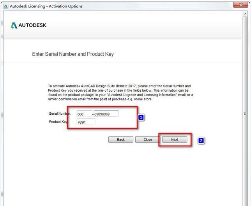The height and width of the screenshot is (206, 251).
Task: Click the Product Key field 769I1
Action: tap(86, 122)
